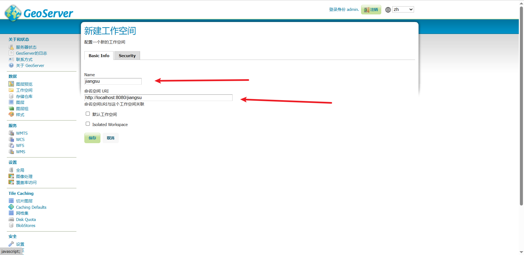
Task: Open the Layers (图层) link
Action: 20,102
